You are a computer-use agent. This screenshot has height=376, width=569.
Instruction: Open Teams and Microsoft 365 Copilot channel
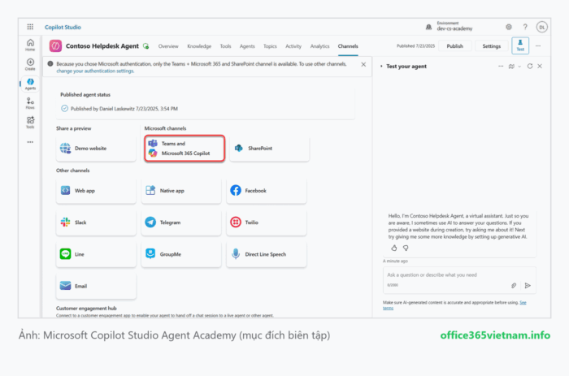tap(185, 149)
